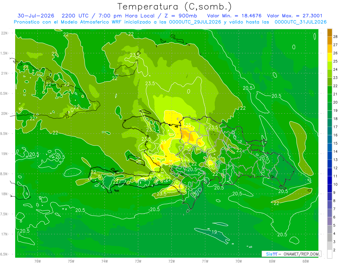343x265 pixels.
Task: Pick the orange legend swatch between 27 and 28
Action: [330, 41]
